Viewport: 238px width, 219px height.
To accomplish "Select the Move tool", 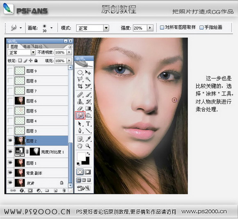I will 88,72.
